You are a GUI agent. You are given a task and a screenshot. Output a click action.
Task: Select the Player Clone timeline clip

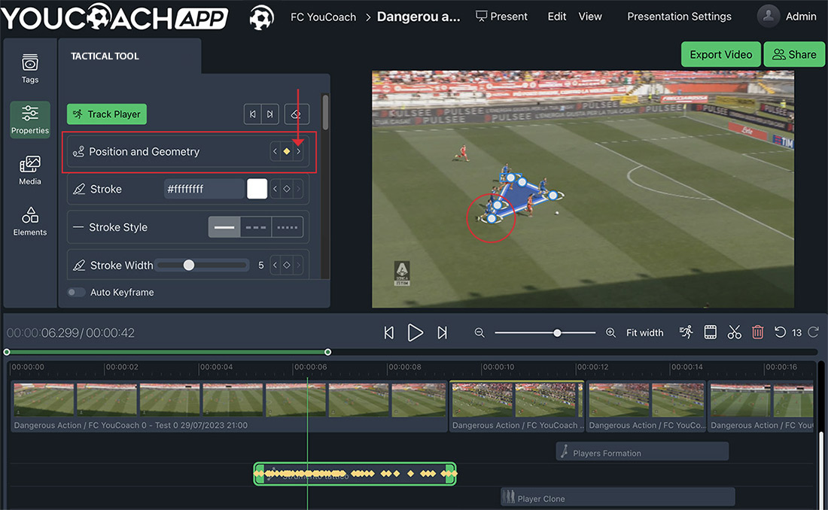point(618,497)
